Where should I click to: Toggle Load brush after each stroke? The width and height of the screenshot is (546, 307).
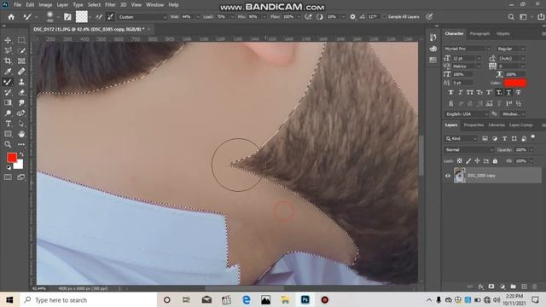(x=99, y=17)
